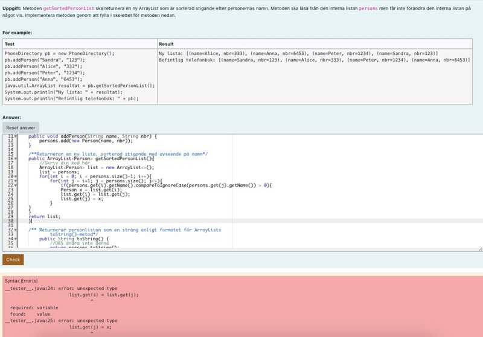Fold the inner for loop at line 21
Viewport: 483px width, 337px height.
click(16, 181)
